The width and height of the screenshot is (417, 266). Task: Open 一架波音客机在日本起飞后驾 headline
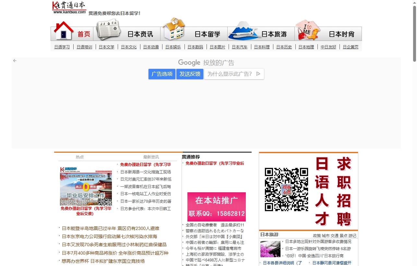click(x=146, y=186)
